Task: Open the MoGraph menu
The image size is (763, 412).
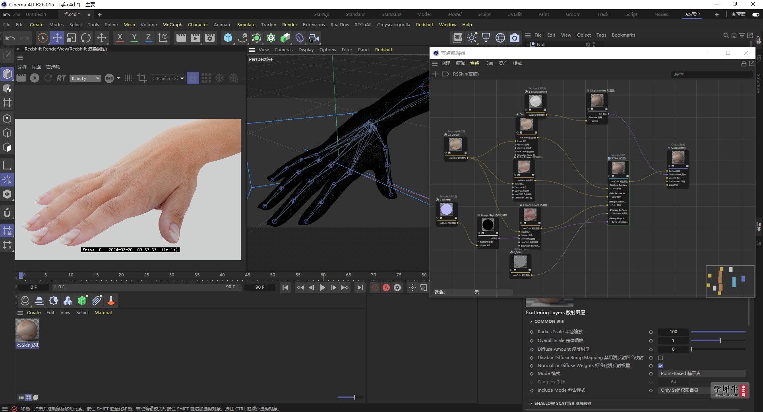Action: 172,25
